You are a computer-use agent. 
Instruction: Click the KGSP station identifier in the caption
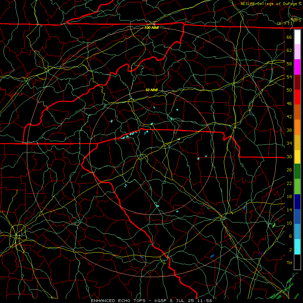tap(161, 301)
